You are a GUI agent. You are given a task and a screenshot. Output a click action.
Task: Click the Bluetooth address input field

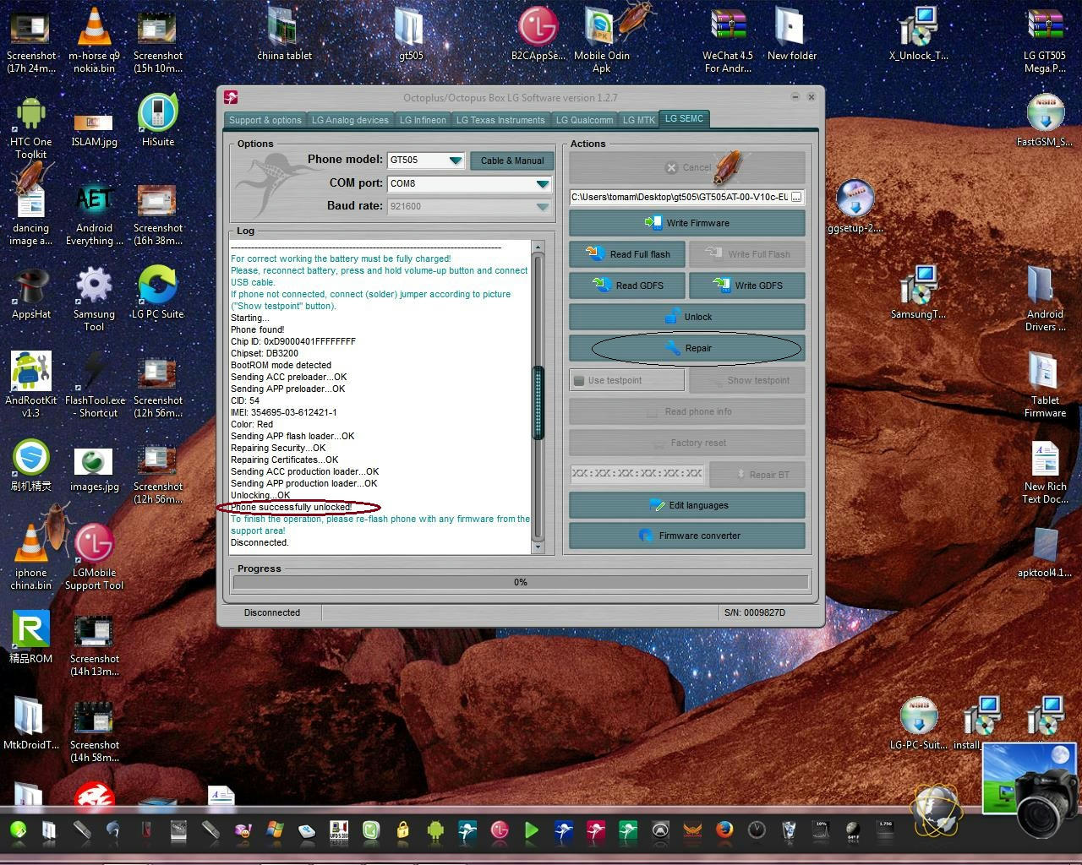click(637, 474)
